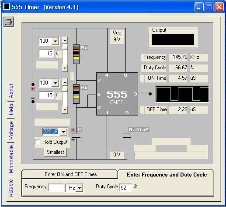The width and height of the screenshot is (226, 207).
Task: Open the Ra multiplier dropdown showing 100
Action: (56, 41)
